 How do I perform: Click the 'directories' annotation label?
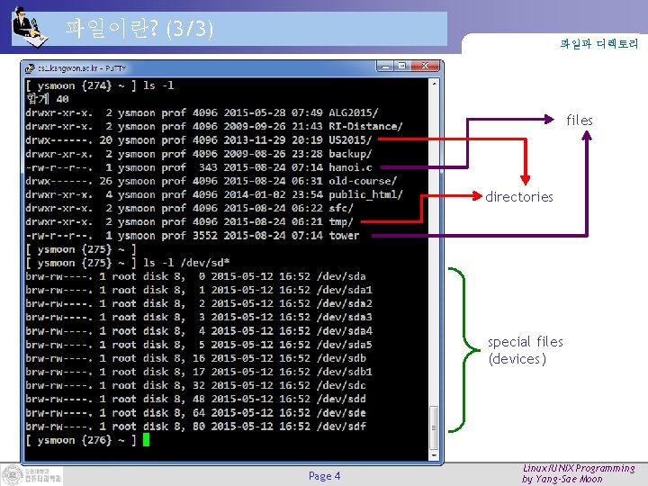519,197
